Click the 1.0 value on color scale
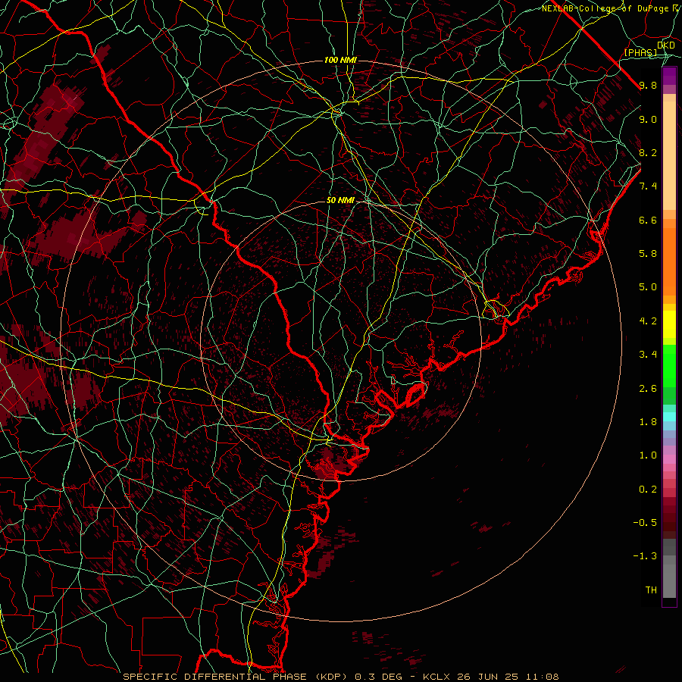 point(648,455)
